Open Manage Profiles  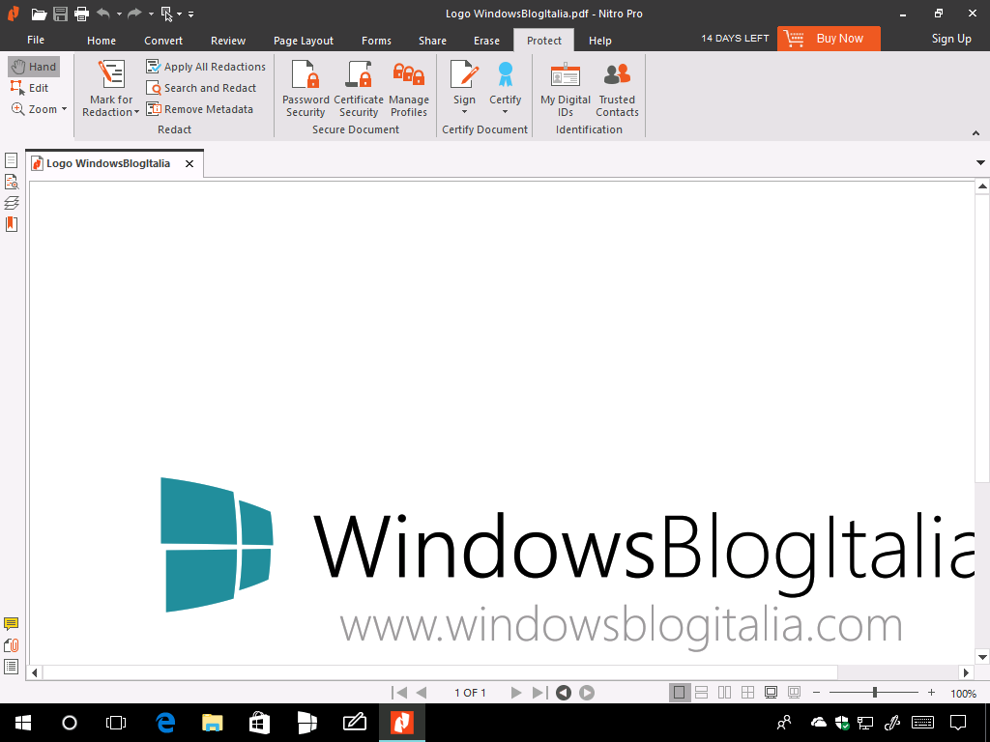click(x=409, y=88)
